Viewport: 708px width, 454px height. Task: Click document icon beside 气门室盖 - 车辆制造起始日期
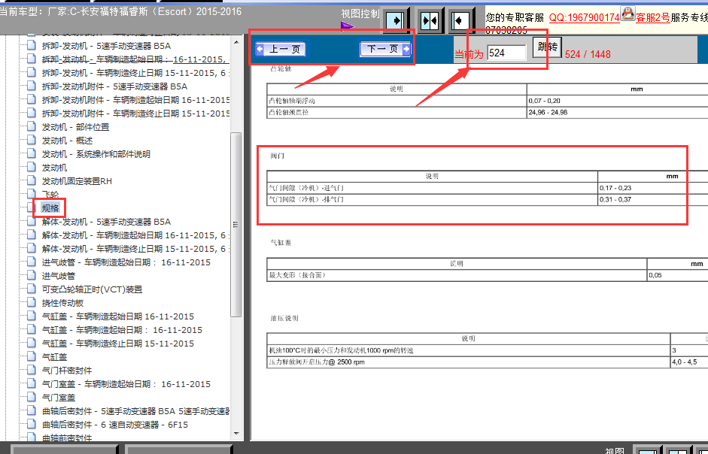[x=31, y=383]
